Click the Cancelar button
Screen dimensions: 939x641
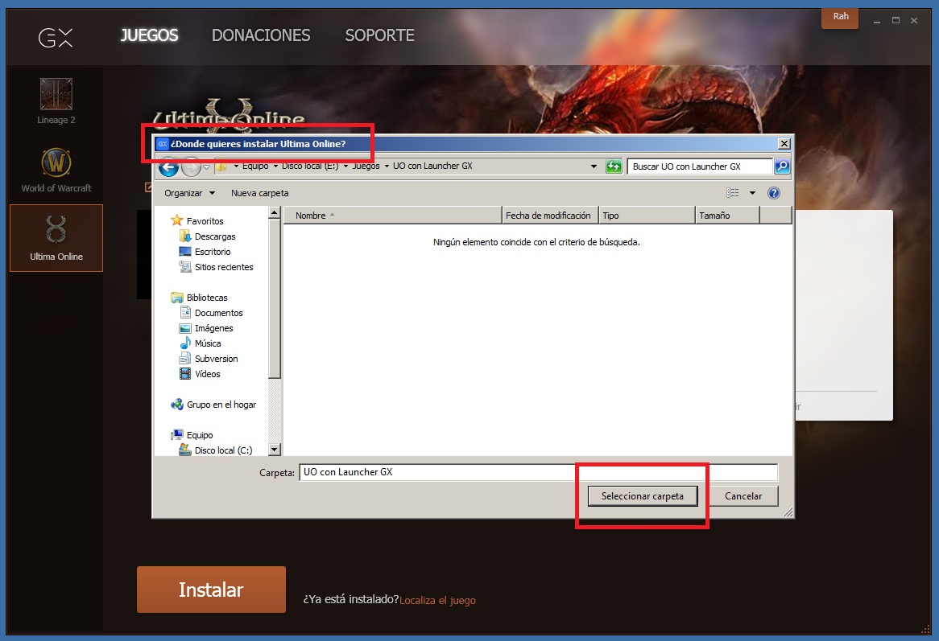pyautogui.click(x=743, y=496)
